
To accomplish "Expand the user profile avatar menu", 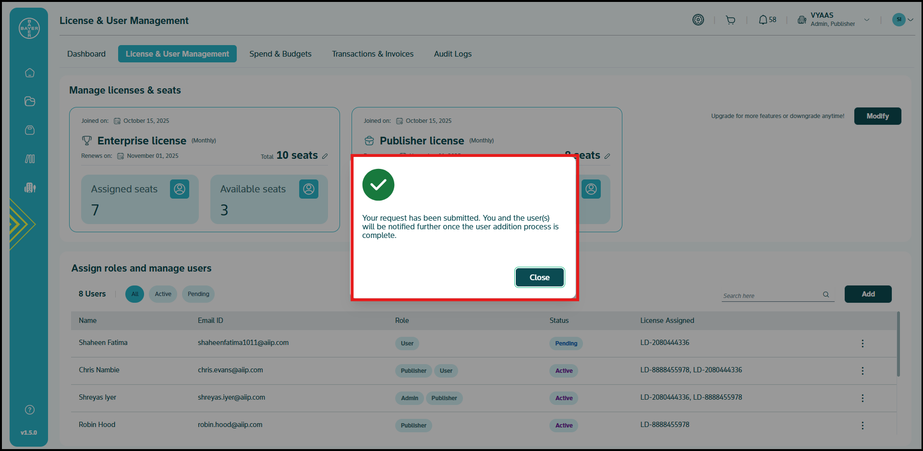I will (x=903, y=20).
